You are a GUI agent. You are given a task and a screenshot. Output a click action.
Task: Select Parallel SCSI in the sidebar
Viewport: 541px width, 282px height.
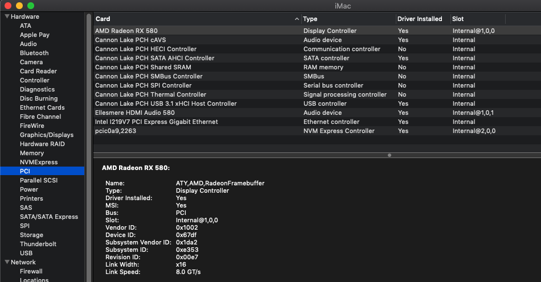39,180
